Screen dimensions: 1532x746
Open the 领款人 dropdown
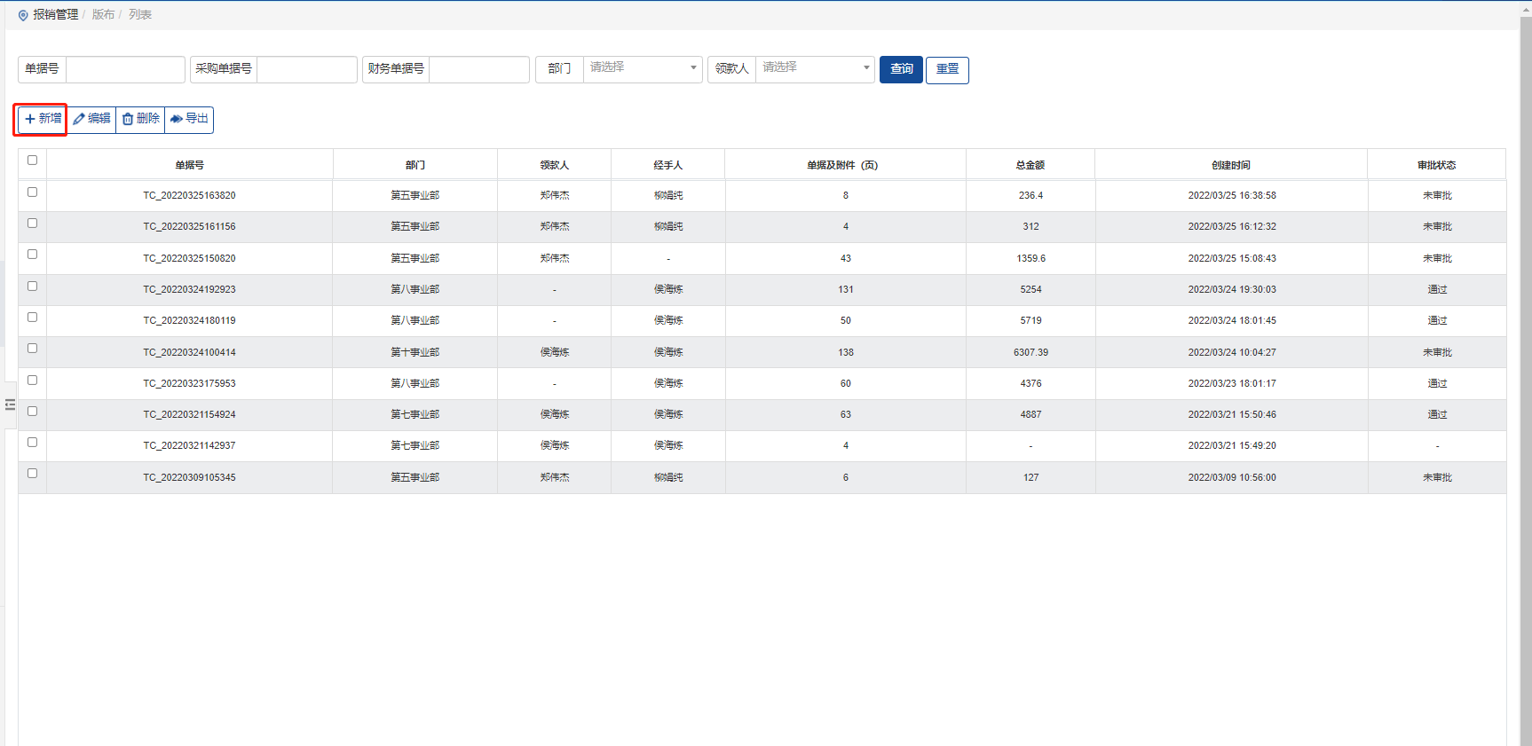point(814,68)
